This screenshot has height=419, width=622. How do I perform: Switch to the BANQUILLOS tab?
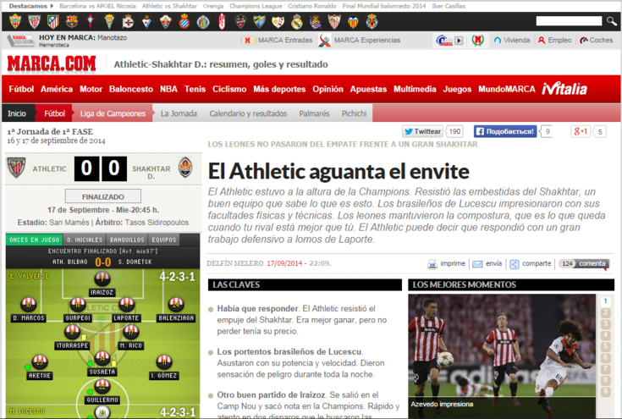point(127,240)
